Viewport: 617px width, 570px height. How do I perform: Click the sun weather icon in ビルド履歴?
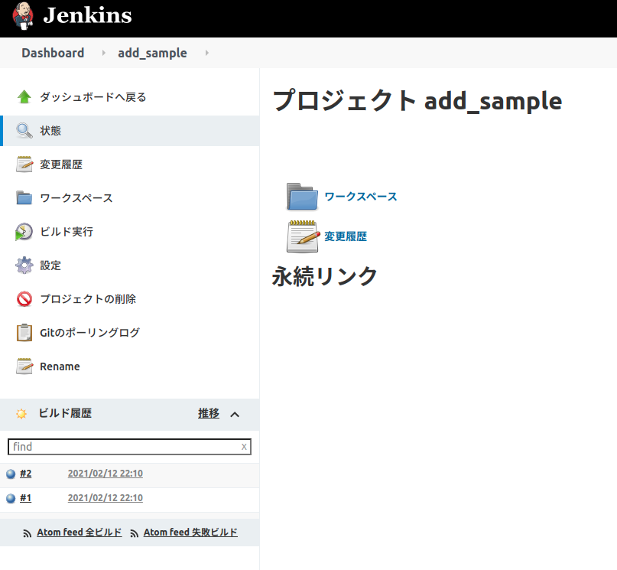pyautogui.click(x=21, y=414)
